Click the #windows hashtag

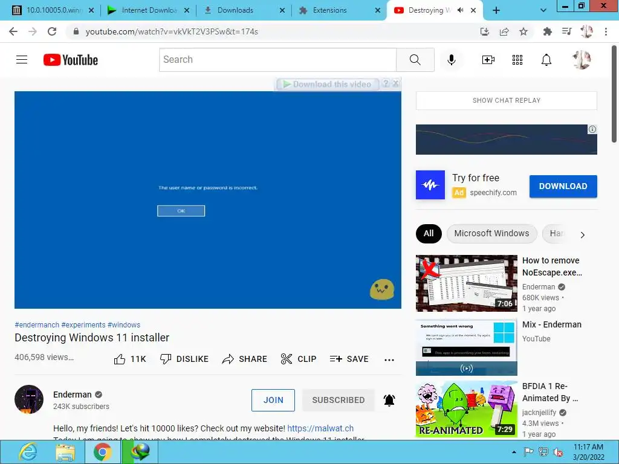[123, 324]
